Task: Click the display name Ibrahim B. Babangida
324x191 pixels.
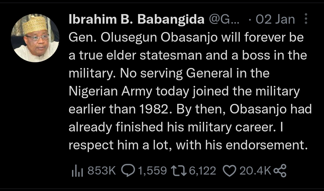Action: coord(136,20)
